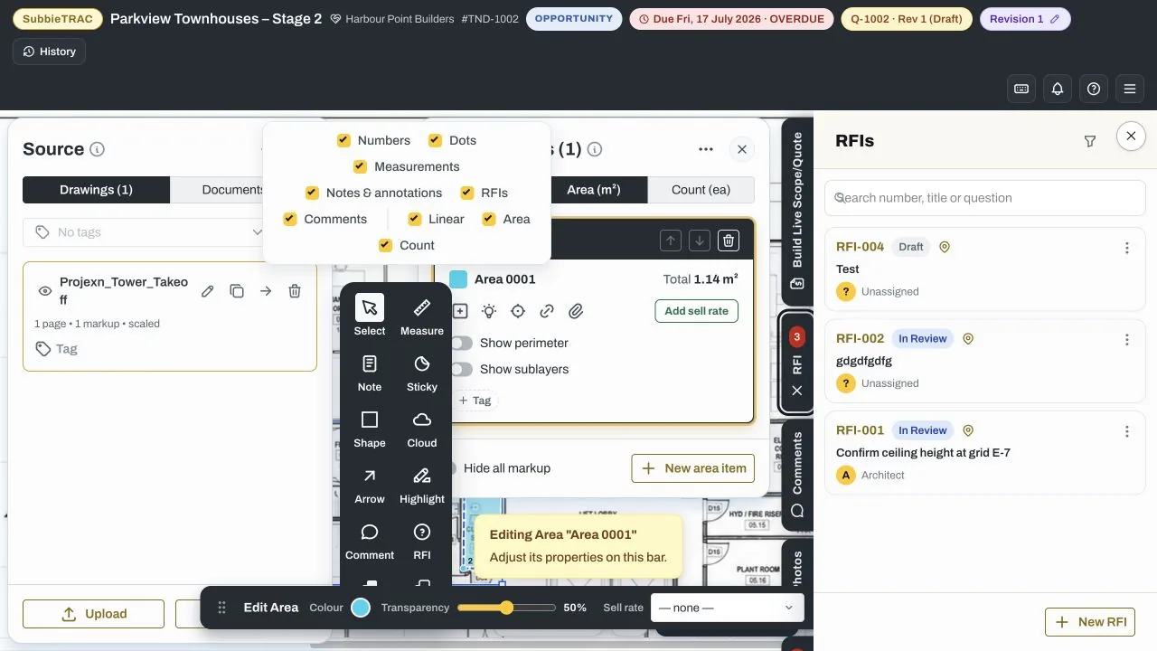Select the Select cursor tool
This screenshot has width=1157, height=651.
369,315
